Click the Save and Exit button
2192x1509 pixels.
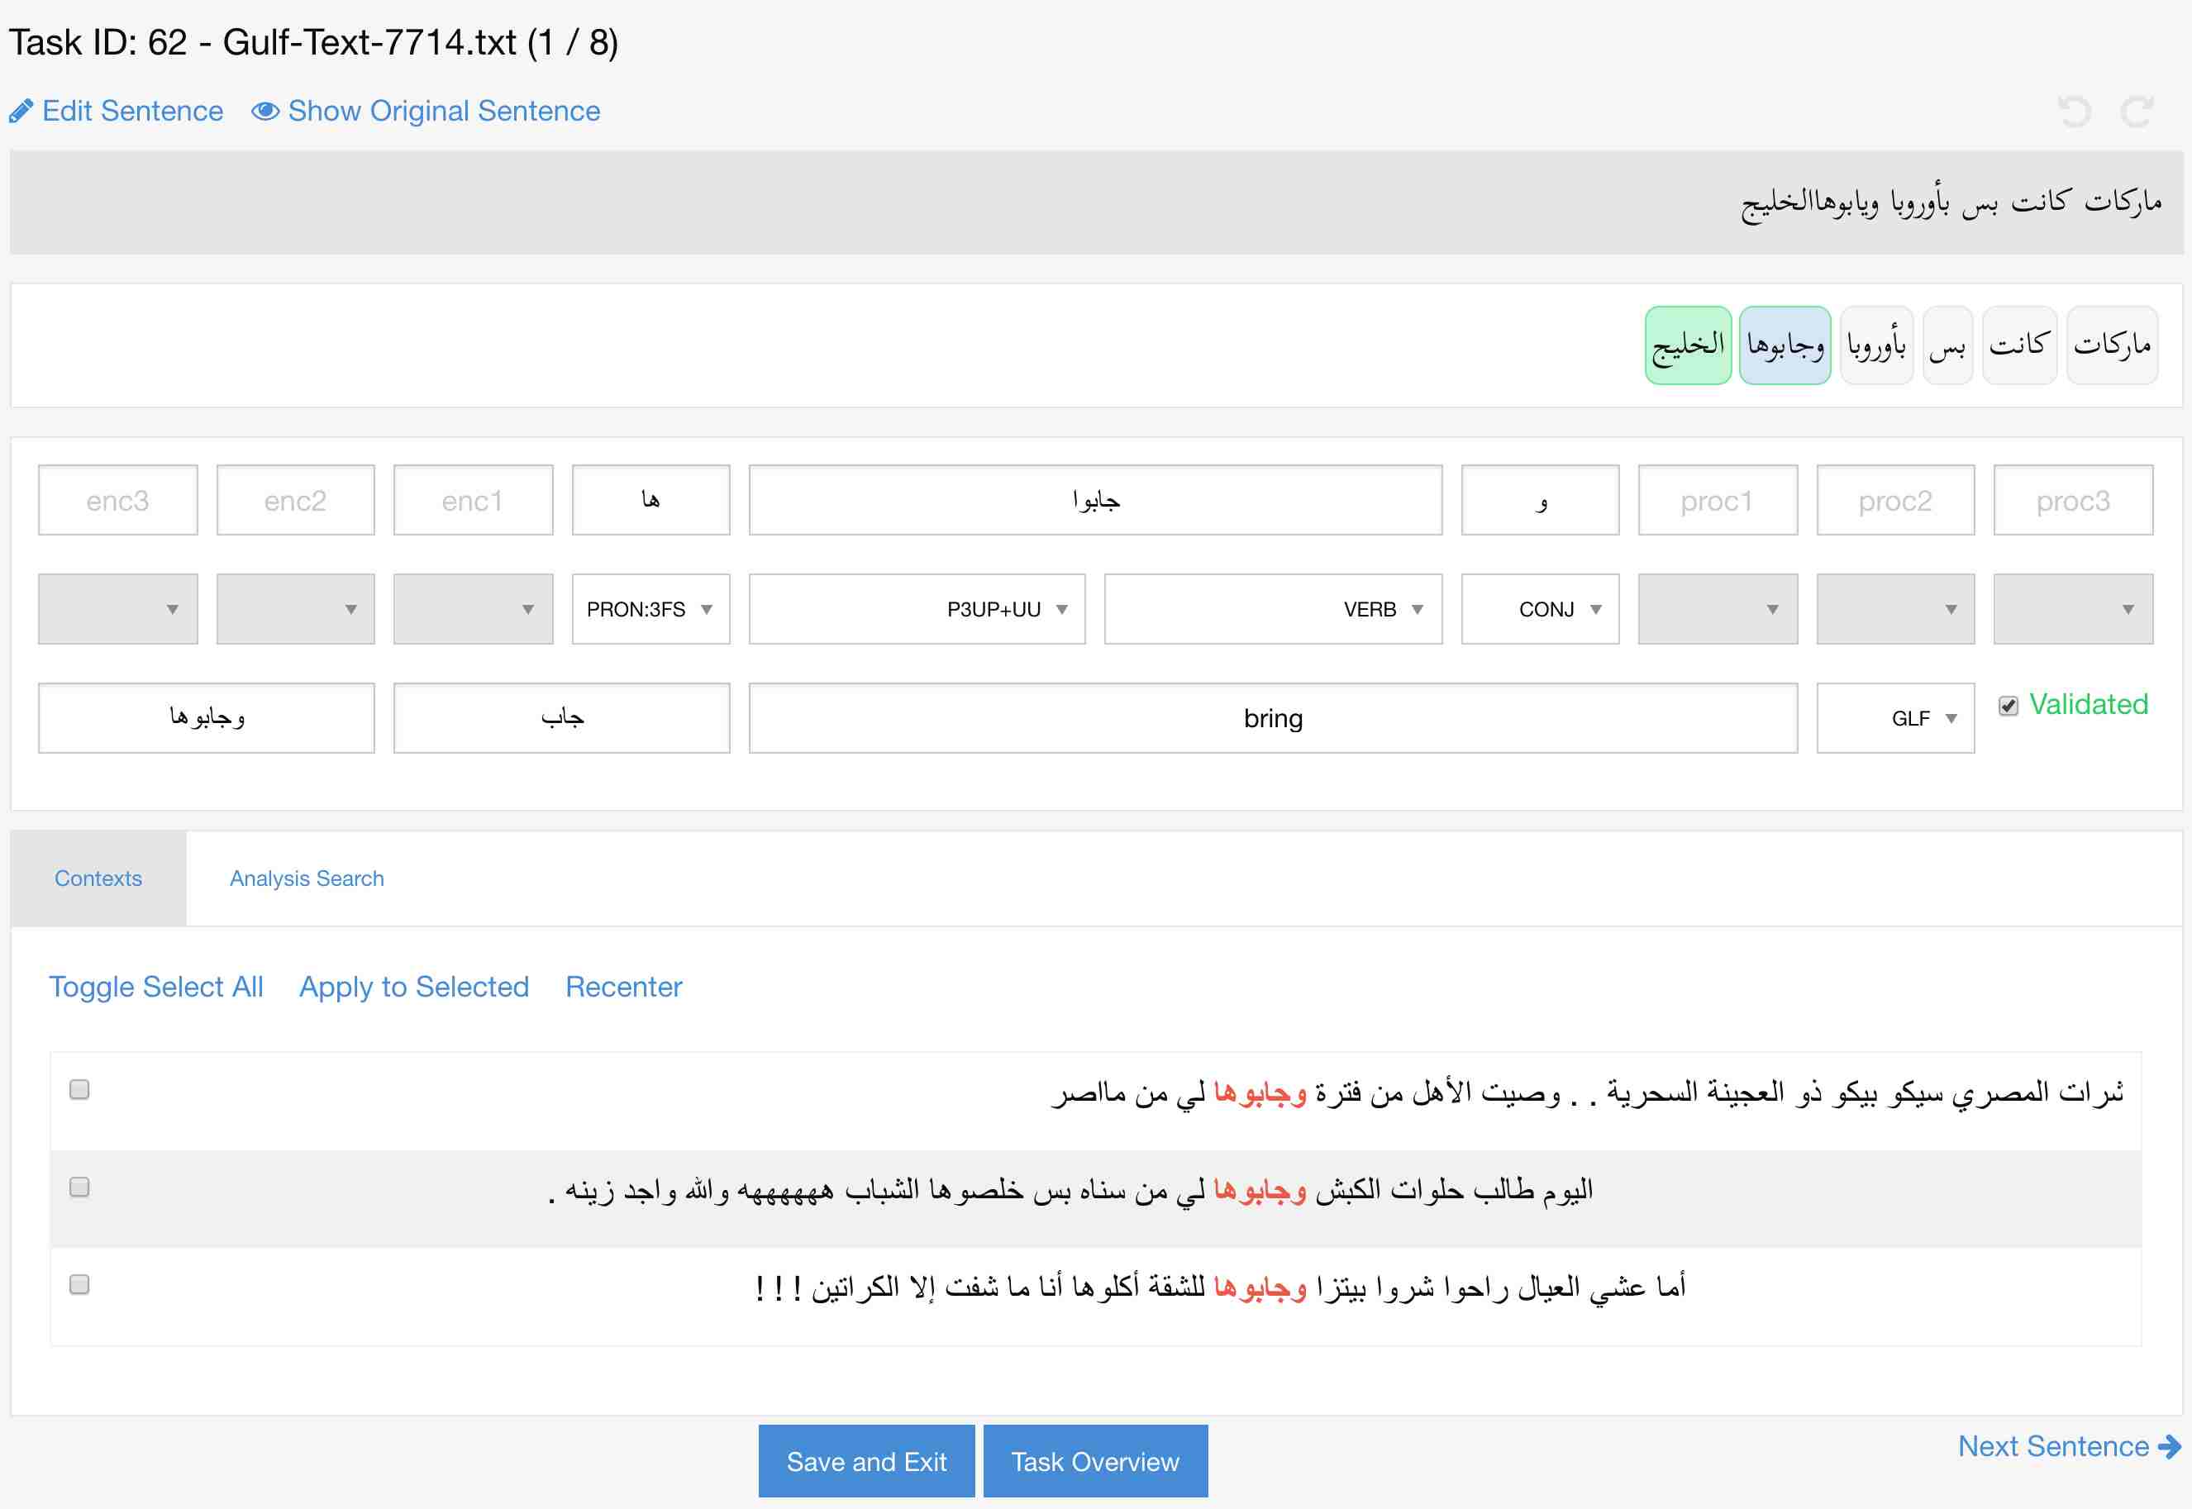pos(866,1462)
